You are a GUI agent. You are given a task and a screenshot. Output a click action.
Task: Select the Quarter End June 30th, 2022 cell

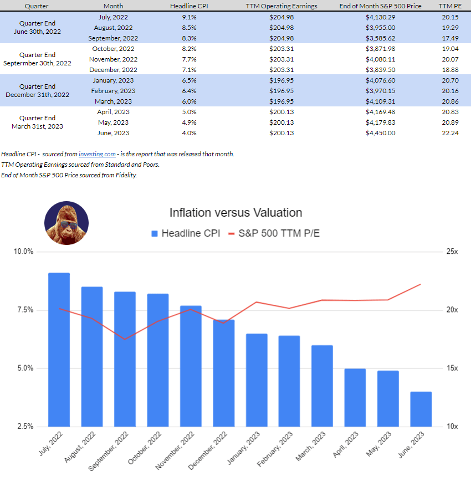point(37,28)
